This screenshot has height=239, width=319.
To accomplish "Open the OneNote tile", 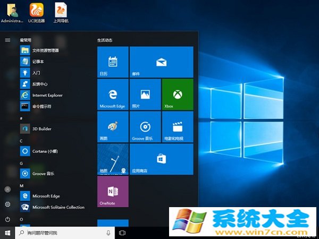I will coord(113,191).
